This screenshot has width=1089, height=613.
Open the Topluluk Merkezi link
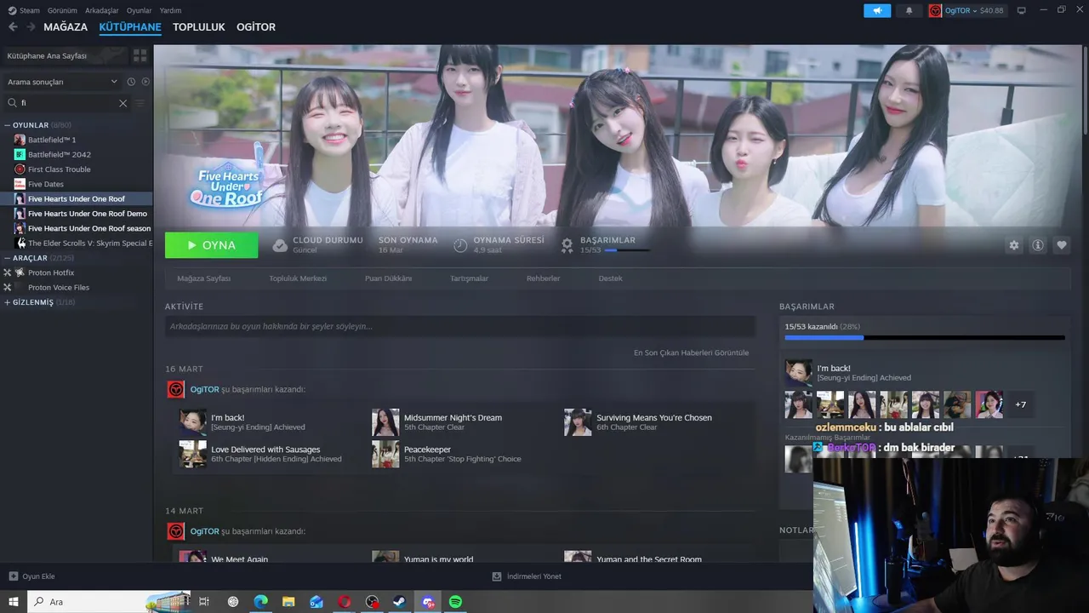[x=298, y=278]
